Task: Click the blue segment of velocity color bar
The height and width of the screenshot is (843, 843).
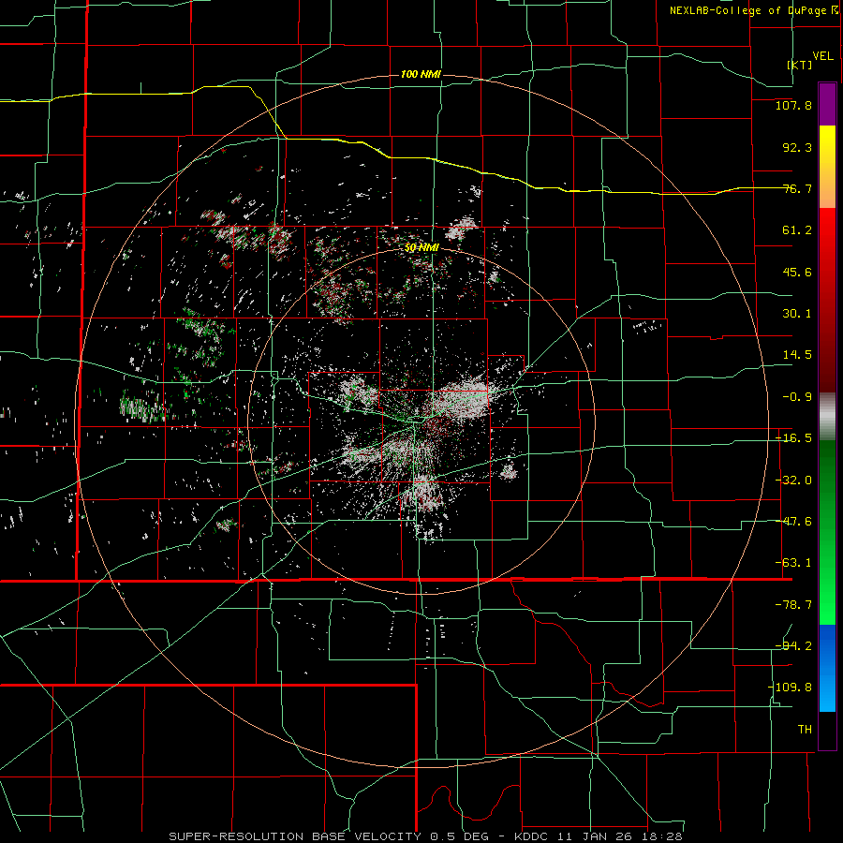Action: click(827, 668)
